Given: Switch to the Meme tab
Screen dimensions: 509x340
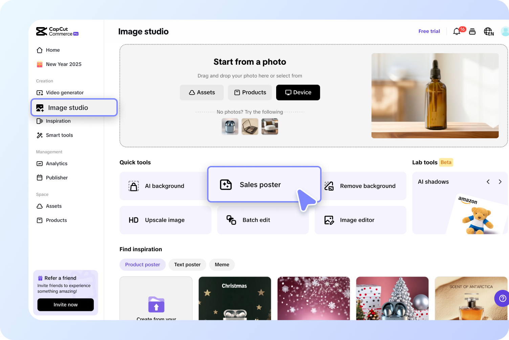Looking at the screenshot, I should coord(222,264).
